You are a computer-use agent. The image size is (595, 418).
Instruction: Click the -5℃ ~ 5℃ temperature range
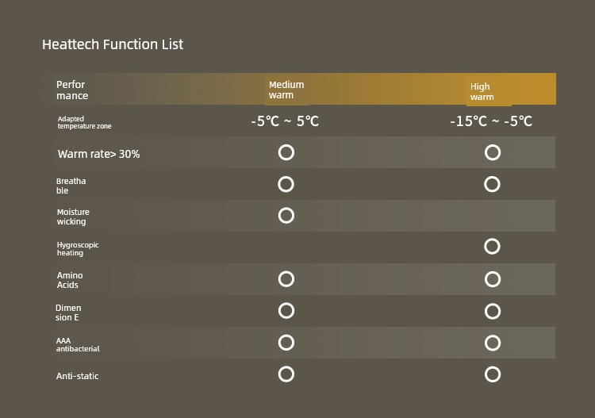(285, 121)
